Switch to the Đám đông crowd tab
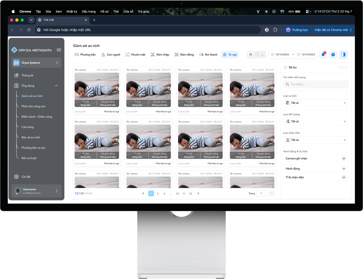363x279 pixels. (184, 55)
